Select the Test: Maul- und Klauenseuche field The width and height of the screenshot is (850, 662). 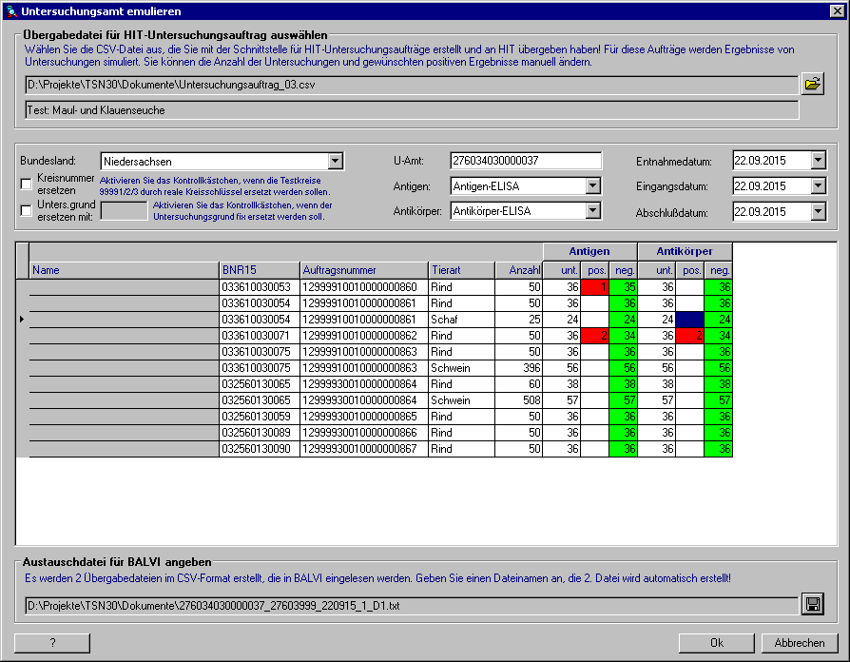click(412, 110)
